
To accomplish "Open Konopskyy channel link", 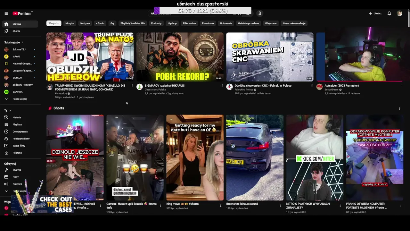I will 61,93.
